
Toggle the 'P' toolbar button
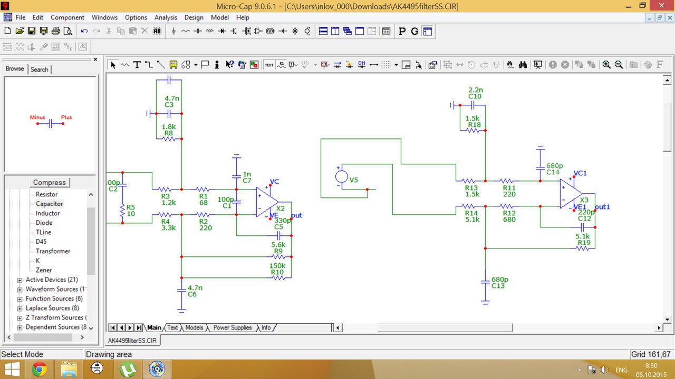(x=402, y=31)
